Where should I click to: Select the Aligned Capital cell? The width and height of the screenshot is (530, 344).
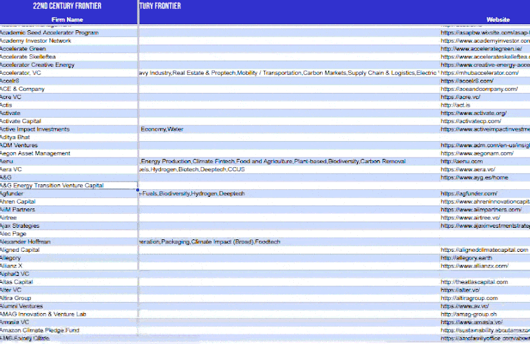click(x=69, y=250)
